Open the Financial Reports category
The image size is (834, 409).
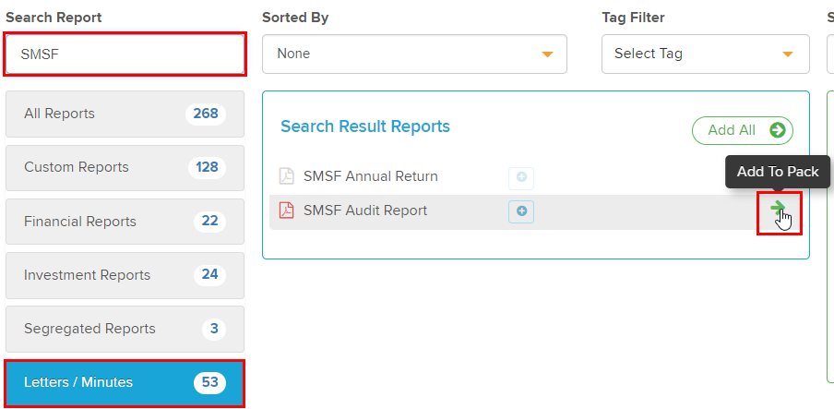[x=125, y=222]
